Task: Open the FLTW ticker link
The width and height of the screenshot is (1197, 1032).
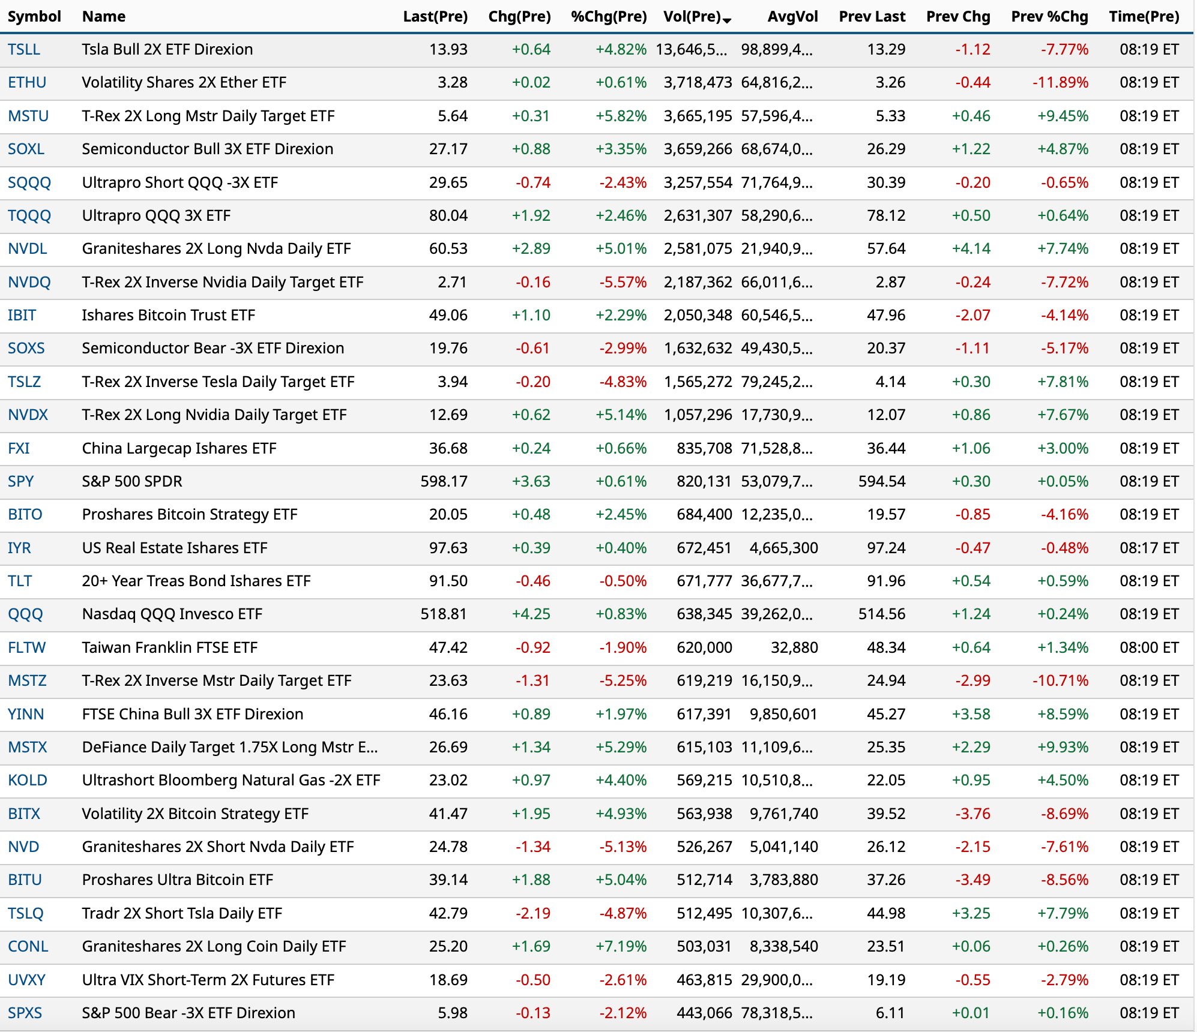Action: 26,647
